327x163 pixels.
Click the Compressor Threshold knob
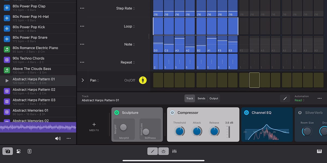(x=179, y=131)
